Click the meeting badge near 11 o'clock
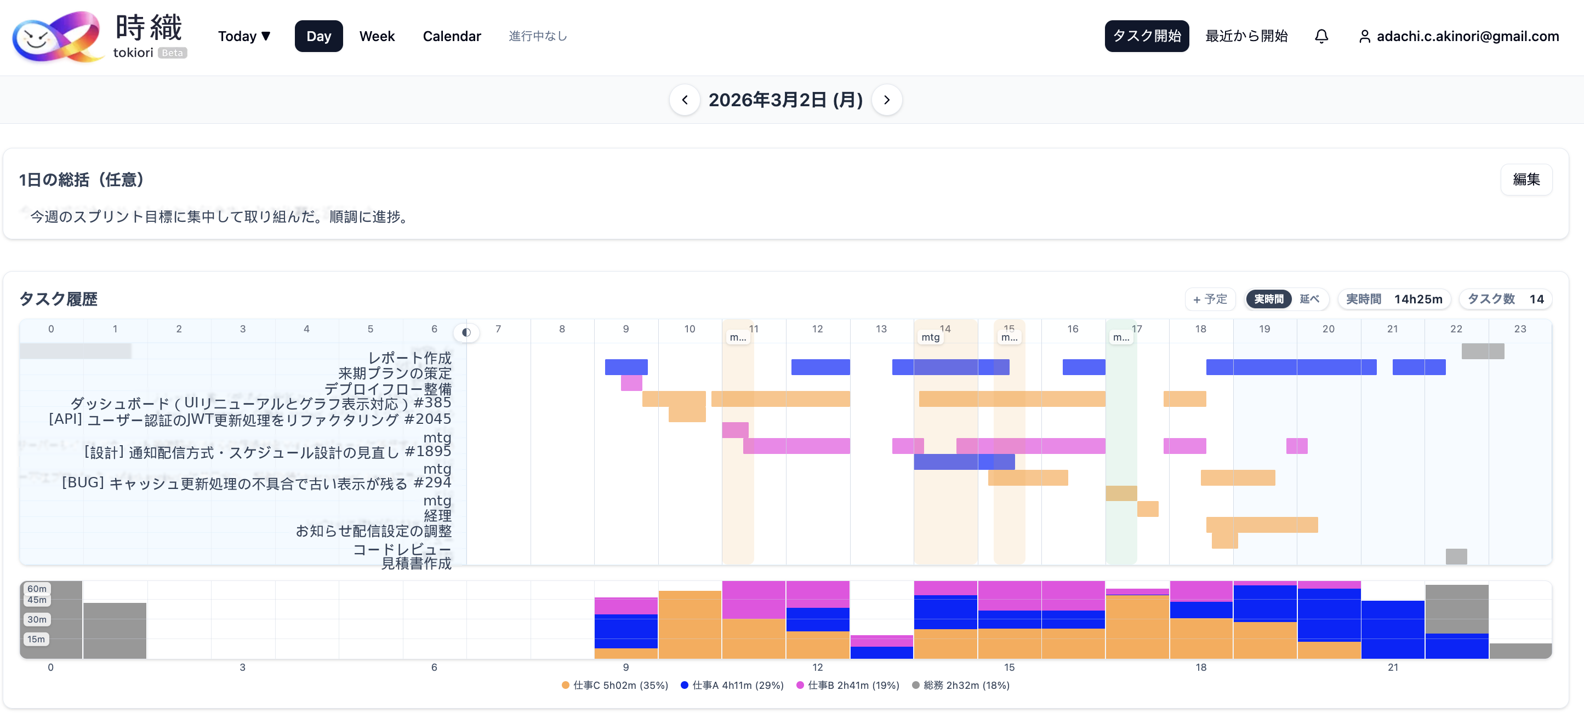Screen dimensions: 1584x725 pos(737,337)
